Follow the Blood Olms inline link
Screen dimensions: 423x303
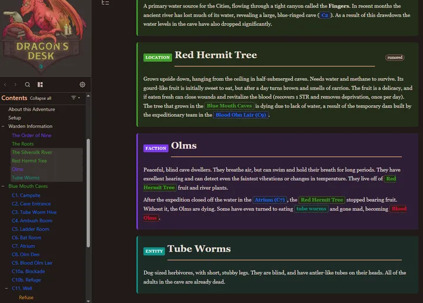[399, 208]
